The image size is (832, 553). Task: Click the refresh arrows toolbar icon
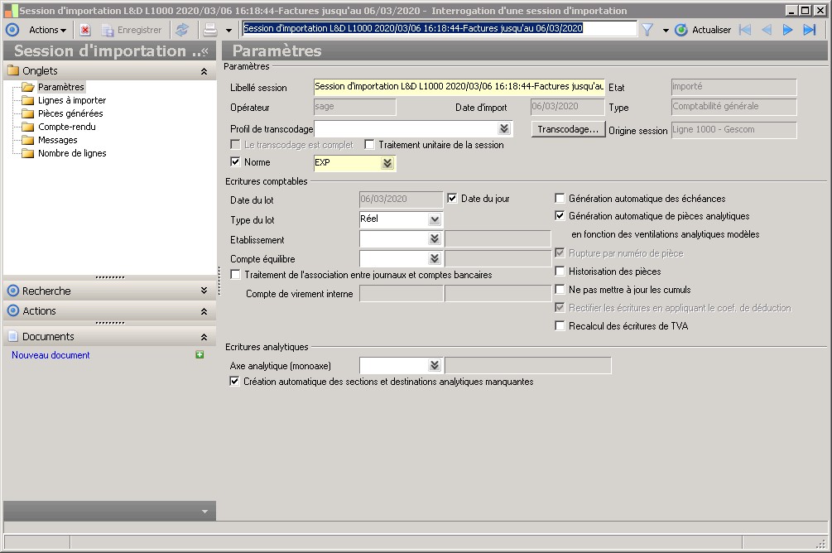point(182,30)
